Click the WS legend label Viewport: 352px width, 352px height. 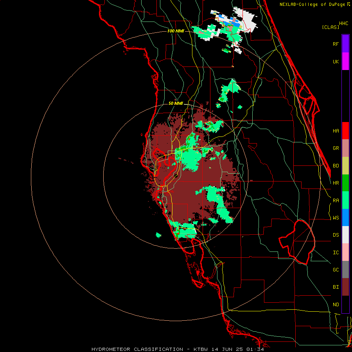pos(336,218)
